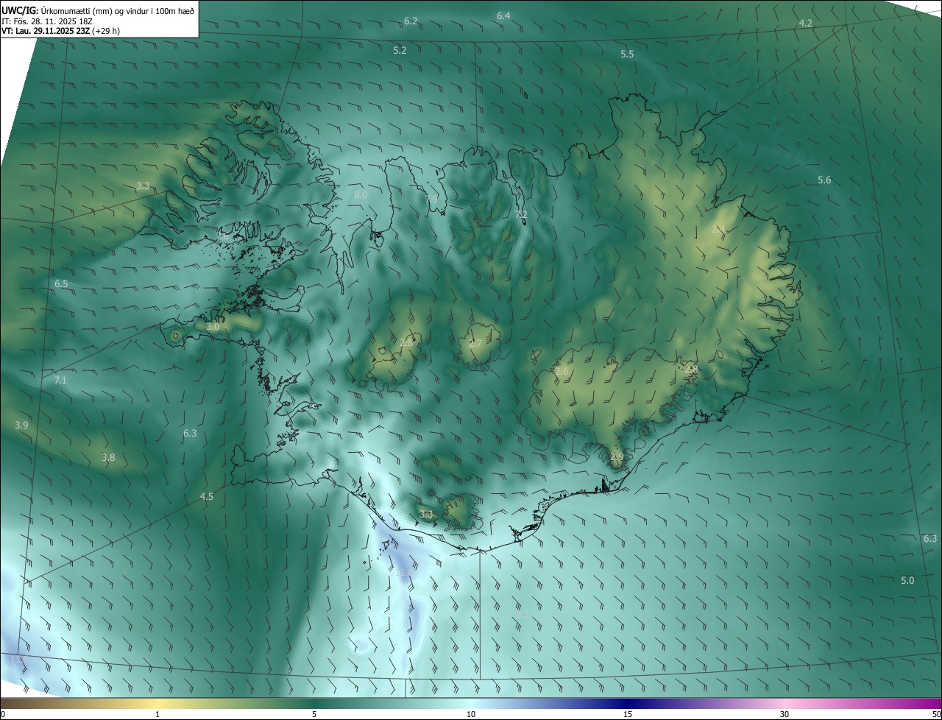
Task: Click the 10 tick label on the color scale
Action: pos(471,714)
